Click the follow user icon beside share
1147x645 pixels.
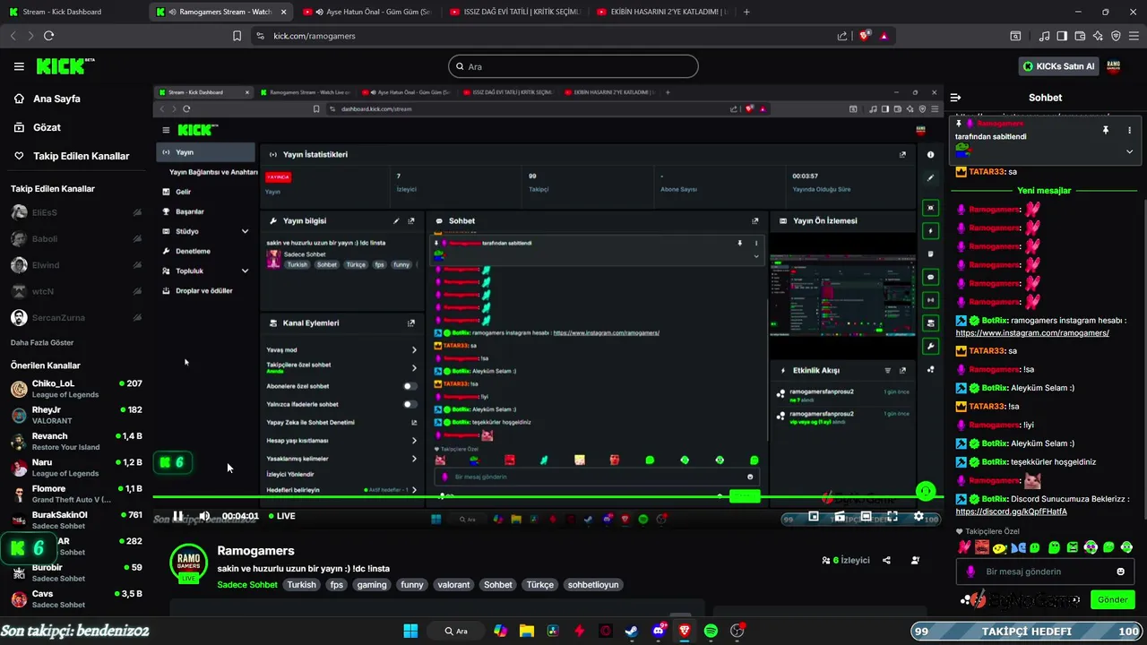point(915,560)
